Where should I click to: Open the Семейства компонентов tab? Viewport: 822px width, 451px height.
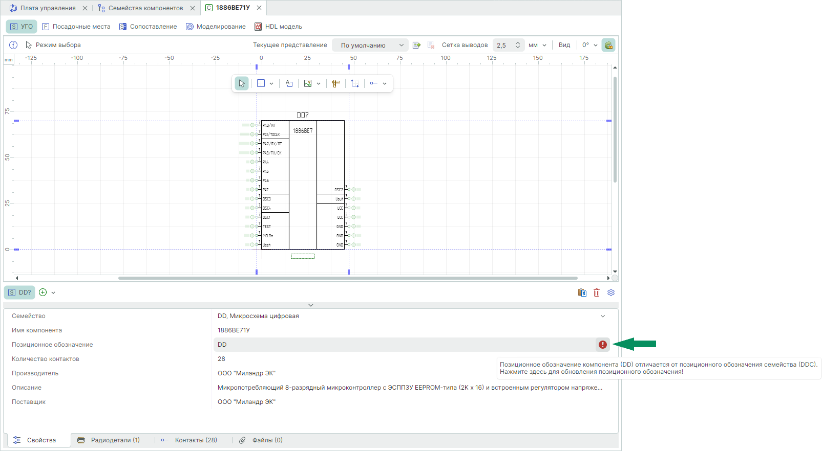pos(145,8)
